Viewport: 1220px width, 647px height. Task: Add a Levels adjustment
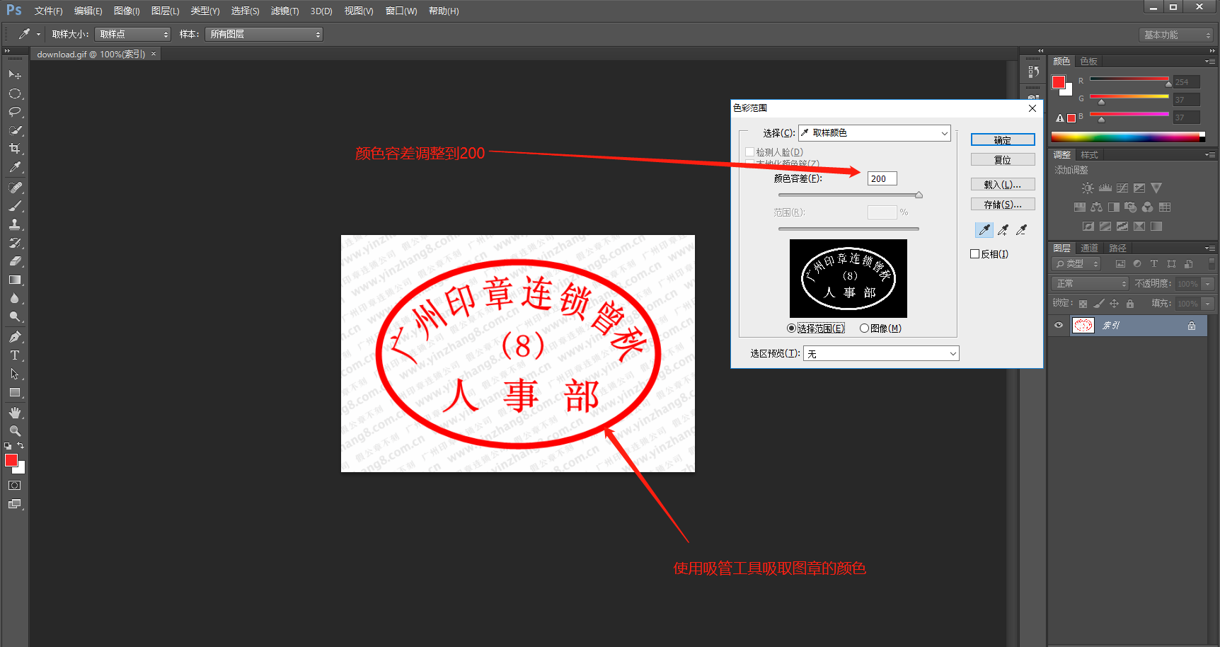click(1105, 188)
